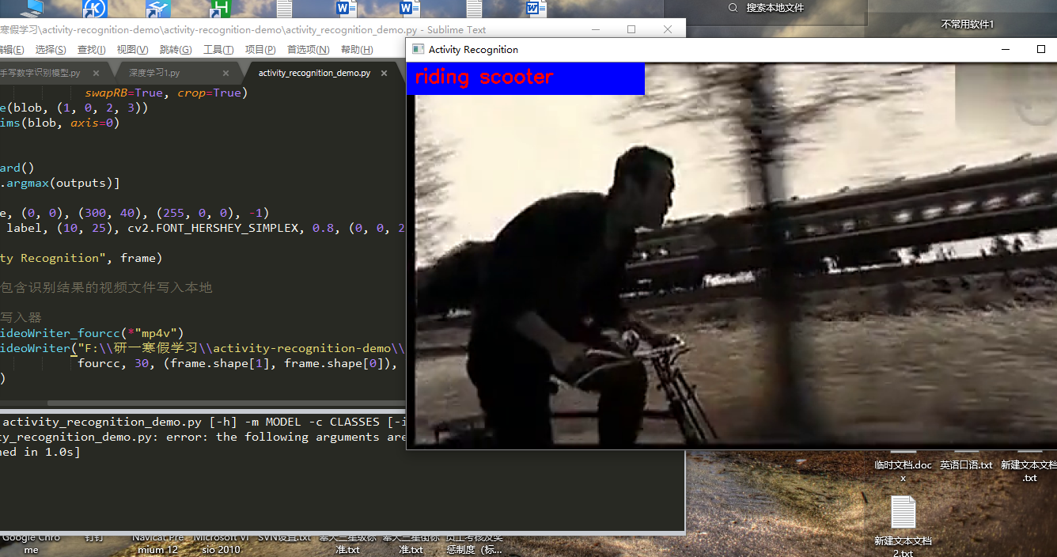Open the blue K desktop shortcut icon

[x=94, y=9]
